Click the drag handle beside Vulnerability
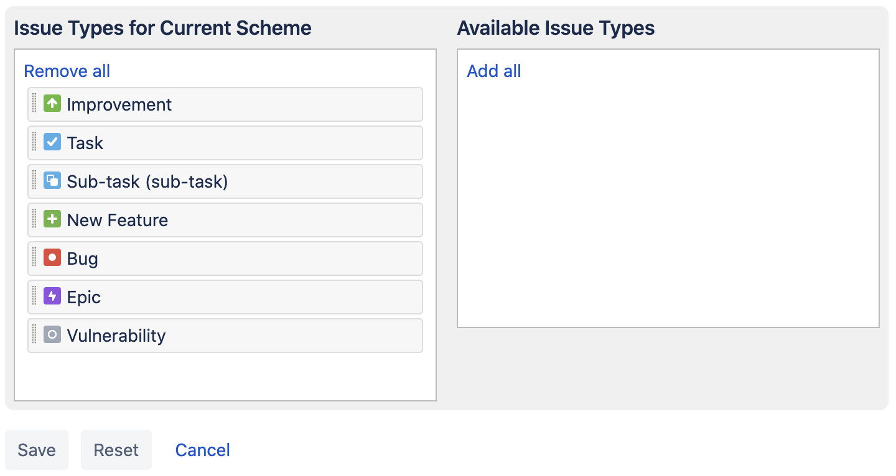The height and width of the screenshot is (476, 896). pos(34,336)
